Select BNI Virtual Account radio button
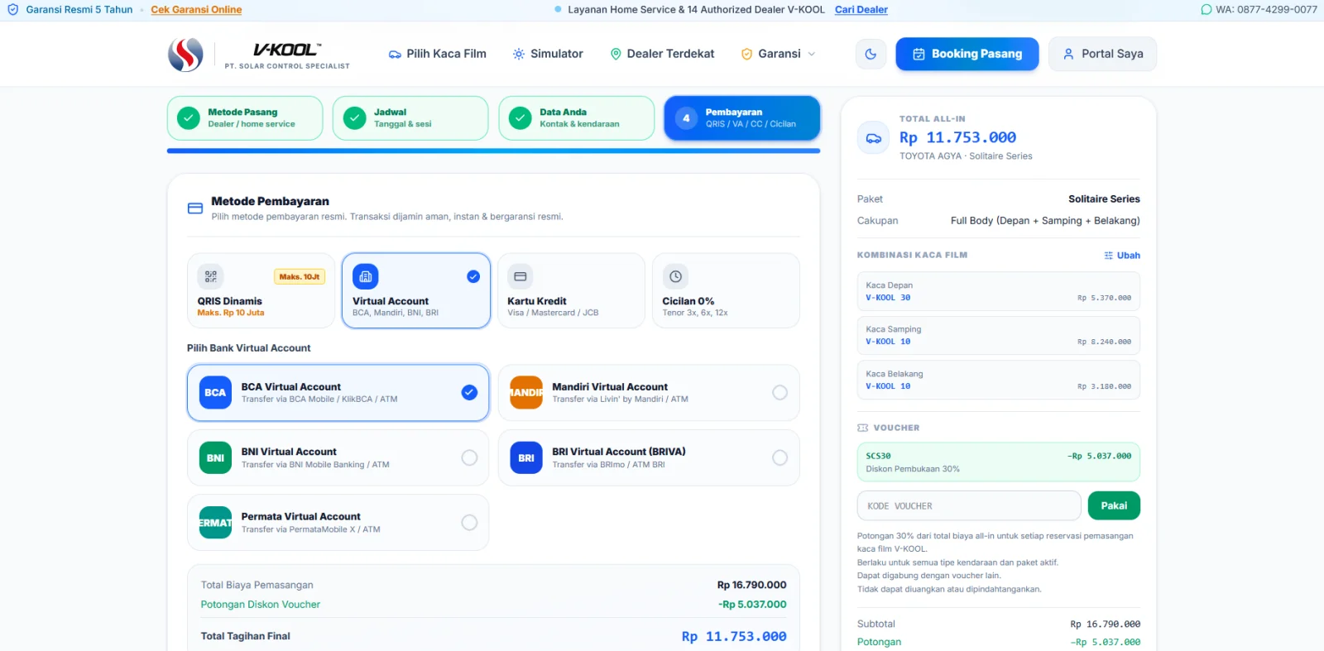This screenshot has height=651, width=1324. coord(469,457)
